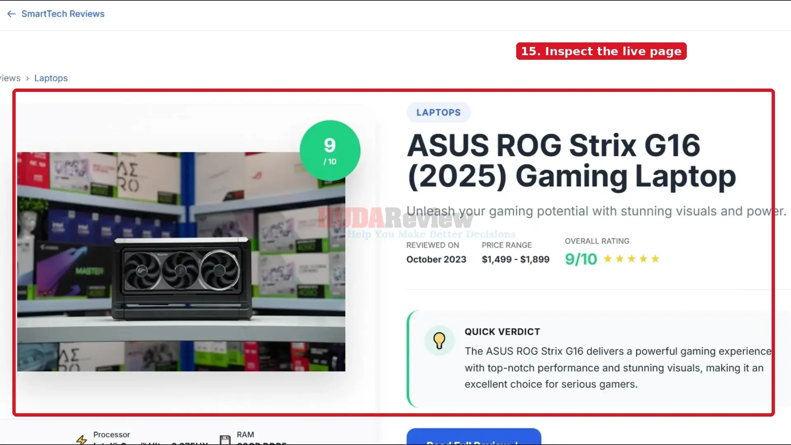Image resolution: width=791 pixels, height=445 pixels.
Task: Click the blue Read Full Review button
Action: click(x=474, y=437)
